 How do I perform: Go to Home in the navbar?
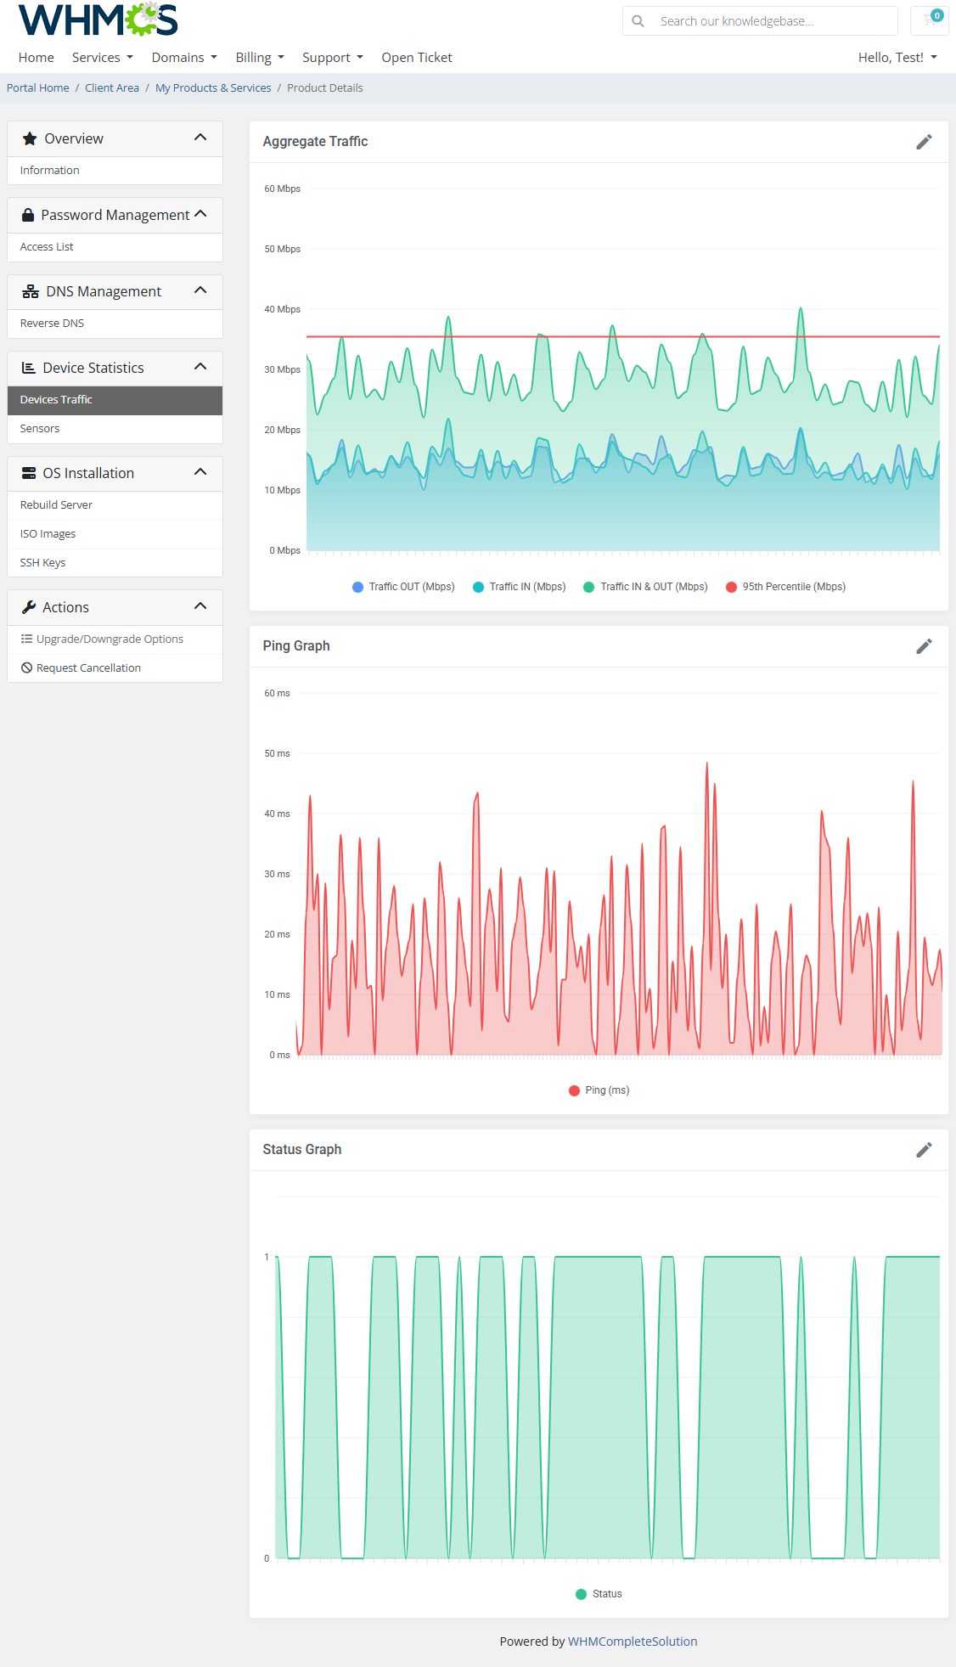click(x=37, y=58)
